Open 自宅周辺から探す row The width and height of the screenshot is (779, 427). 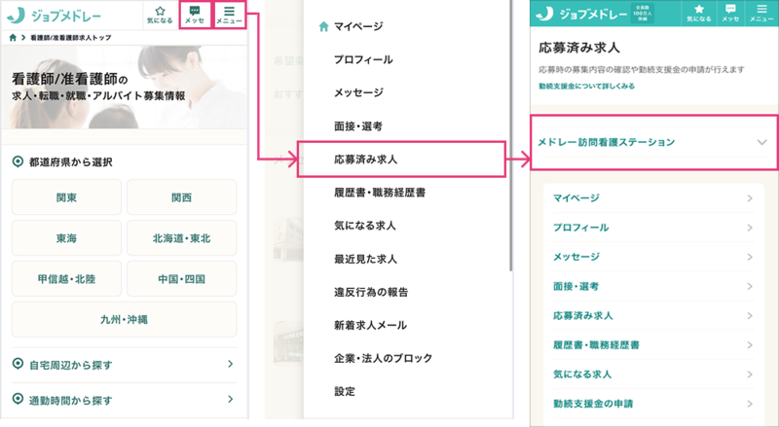pyautogui.click(x=125, y=365)
